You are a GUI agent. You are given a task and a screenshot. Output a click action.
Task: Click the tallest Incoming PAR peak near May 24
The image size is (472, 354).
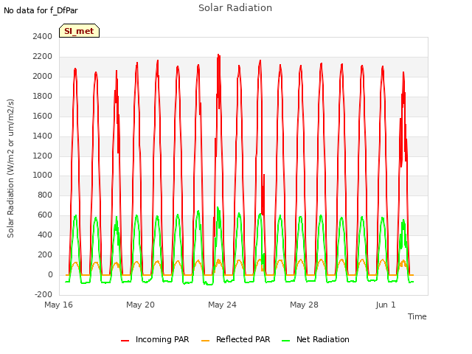(x=218, y=55)
